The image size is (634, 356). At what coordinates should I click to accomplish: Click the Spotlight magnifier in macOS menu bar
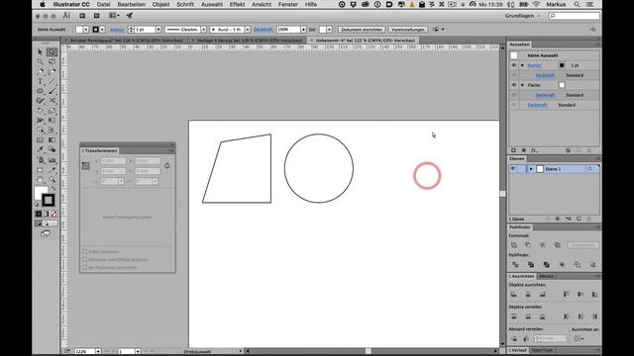(577, 4)
